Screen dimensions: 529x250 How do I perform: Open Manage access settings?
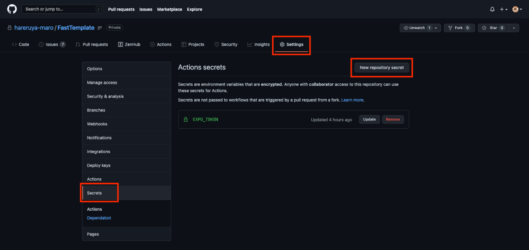pos(127,83)
